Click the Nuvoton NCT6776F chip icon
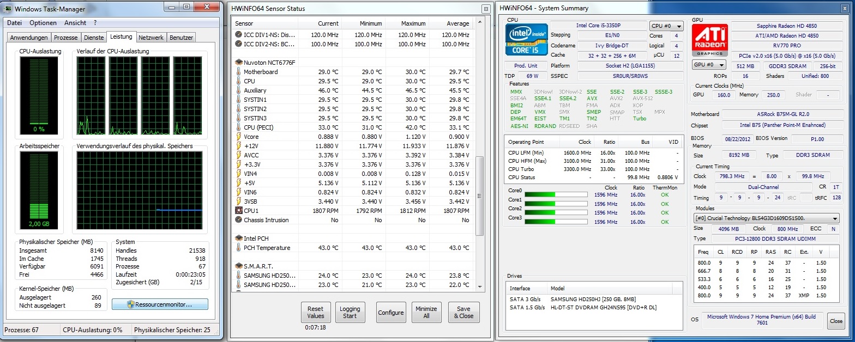855x342 pixels. pyautogui.click(x=238, y=63)
